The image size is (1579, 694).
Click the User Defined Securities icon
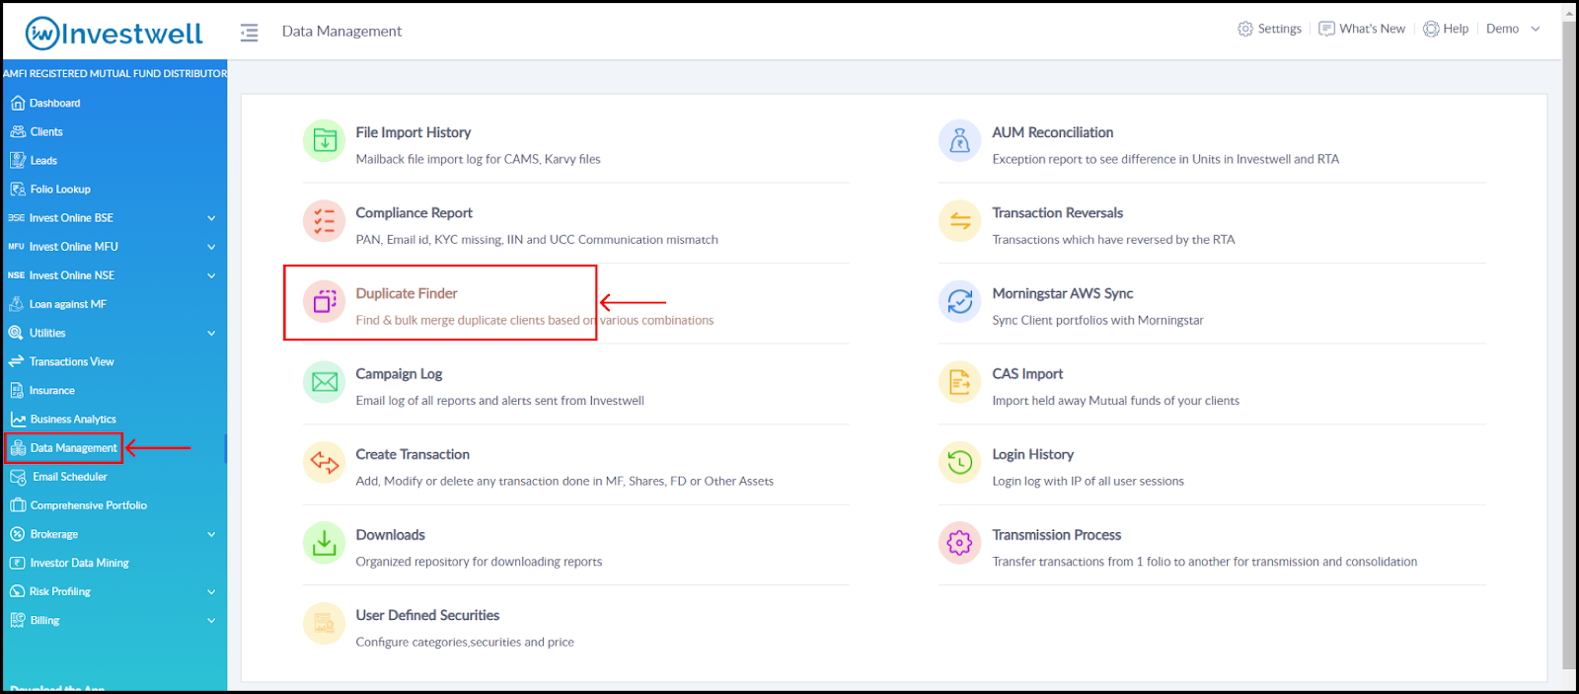point(324,623)
